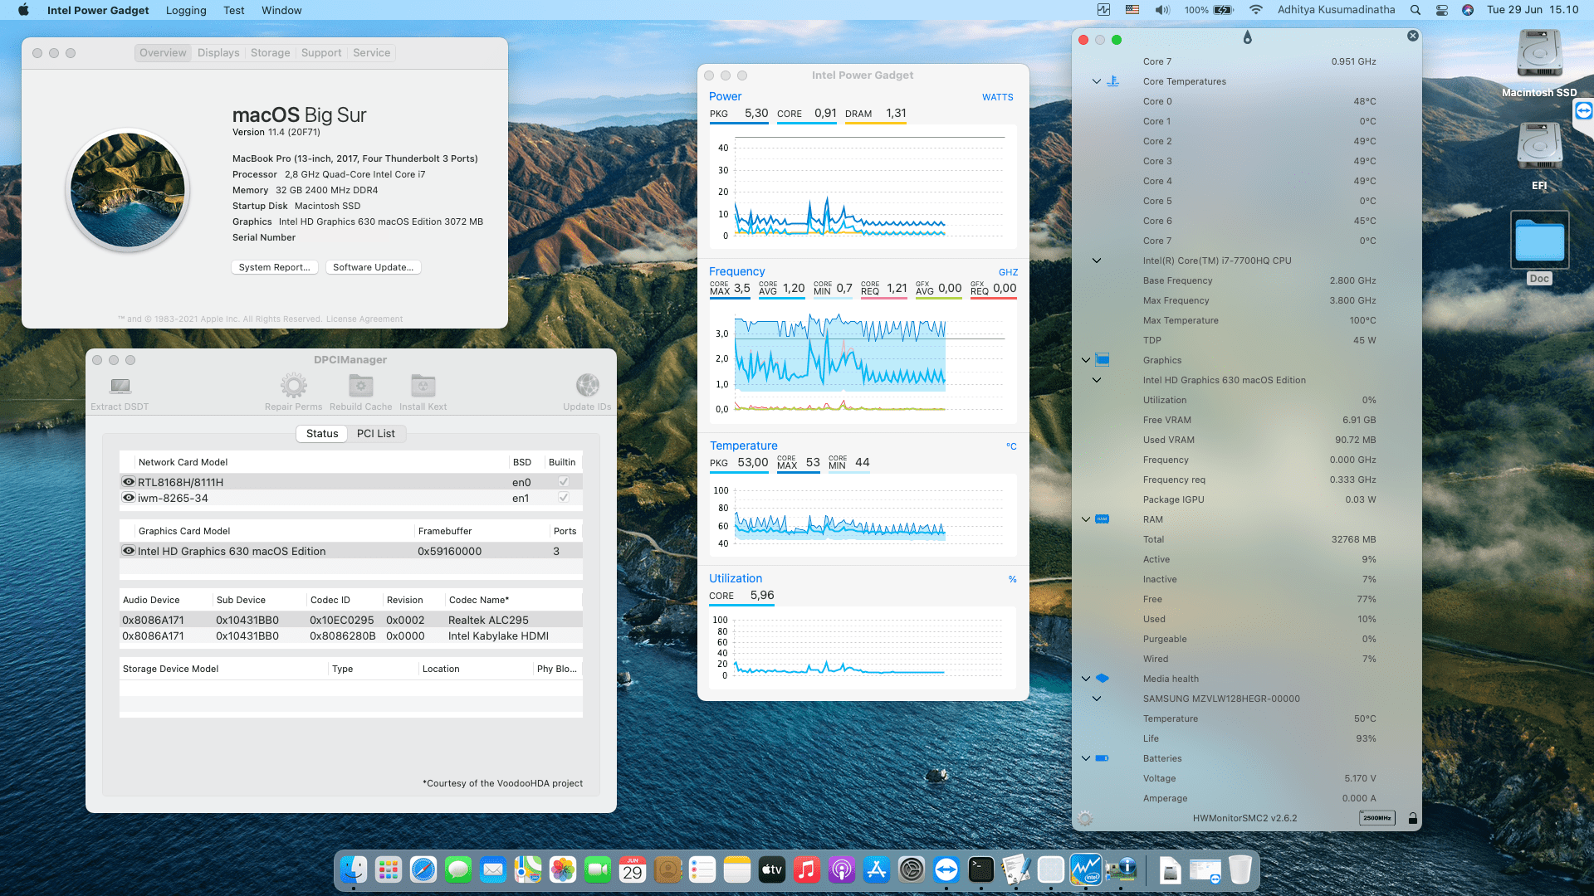Open Control Center in the menu bar

click(x=1442, y=10)
